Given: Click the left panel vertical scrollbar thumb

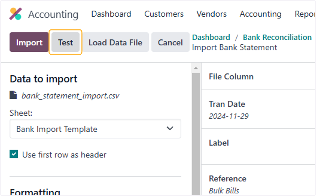Looking at the screenshot, I should click(196, 134).
